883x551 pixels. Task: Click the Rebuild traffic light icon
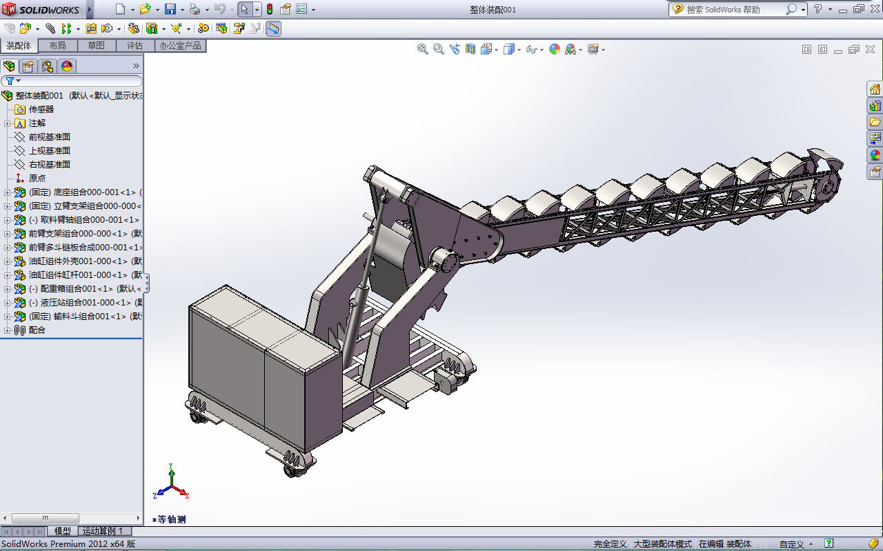[269, 10]
